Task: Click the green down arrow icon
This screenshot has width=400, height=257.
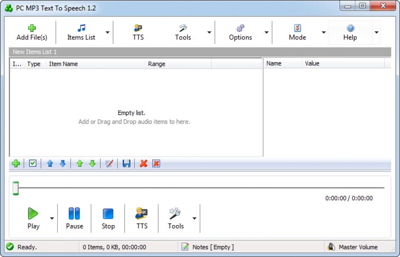Action: 92,163
